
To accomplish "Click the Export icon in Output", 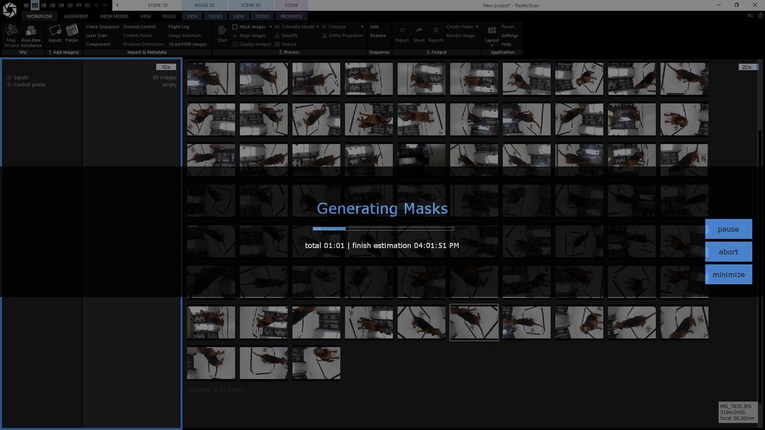I will [x=402, y=32].
